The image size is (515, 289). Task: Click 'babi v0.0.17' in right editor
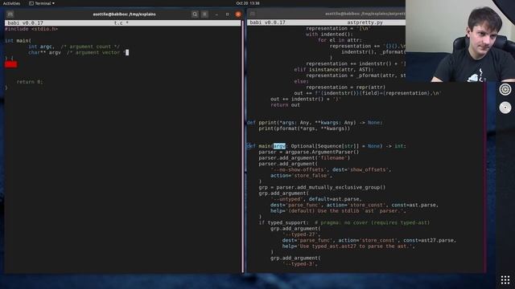coord(268,22)
